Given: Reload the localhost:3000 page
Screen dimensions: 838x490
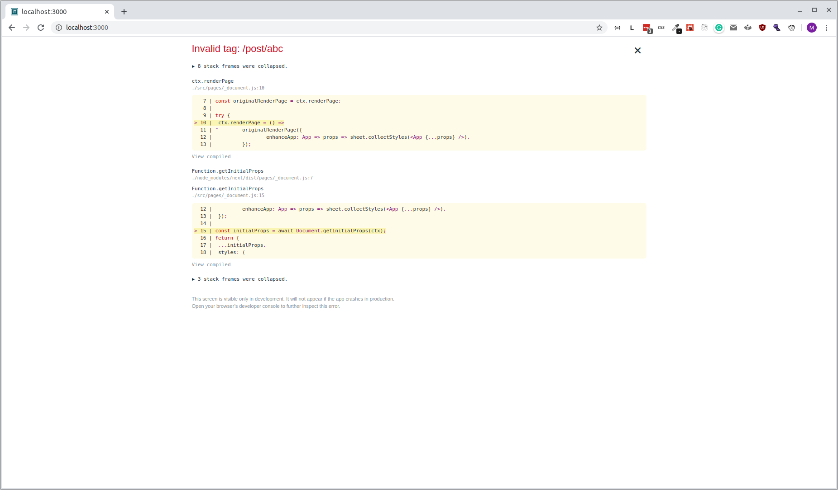Looking at the screenshot, I should pos(41,28).
